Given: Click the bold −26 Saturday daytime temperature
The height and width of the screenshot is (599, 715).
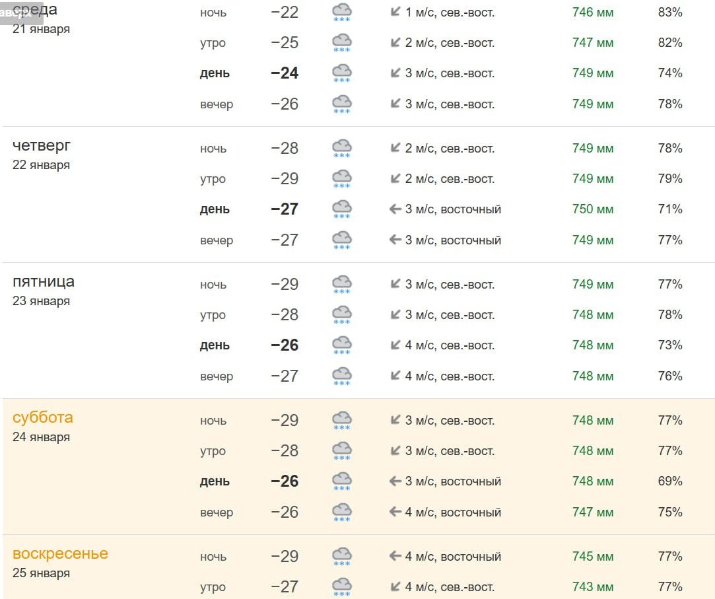Looking at the screenshot, I should click(x=285, y=481).
